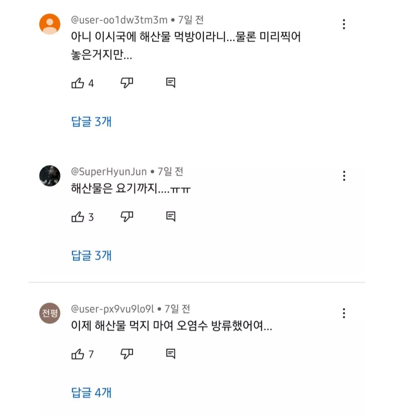Open more options for @user-px9vu9lo9l's comment
This screenshot has width=393, height=415.
tap(344, 313)
